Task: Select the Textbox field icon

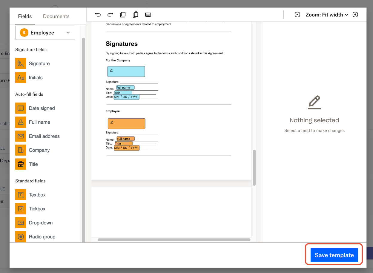Action: point(21,195)
